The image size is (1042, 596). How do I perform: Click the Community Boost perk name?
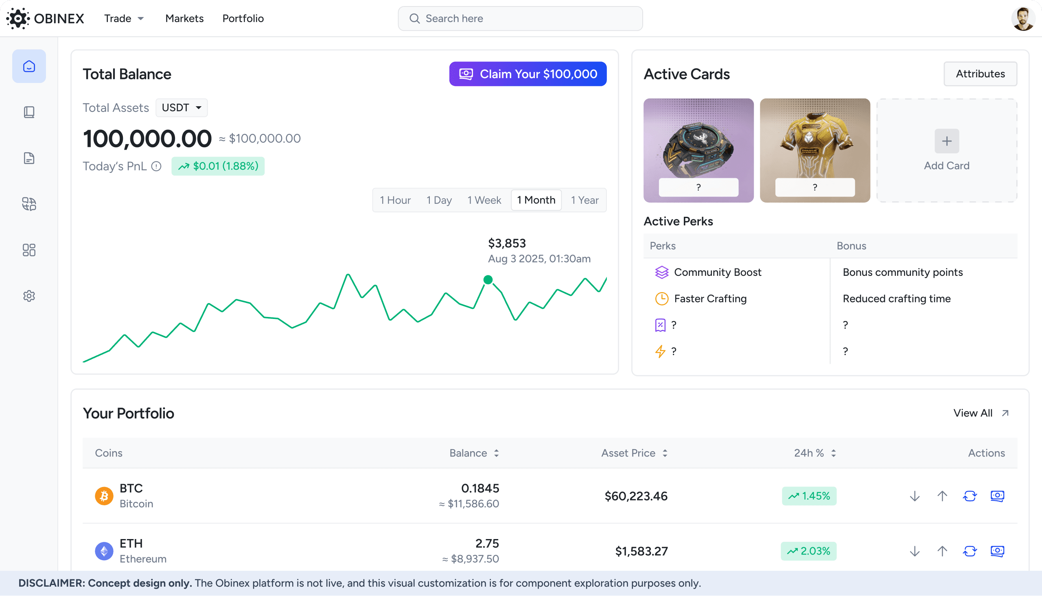tap(717, 272)
